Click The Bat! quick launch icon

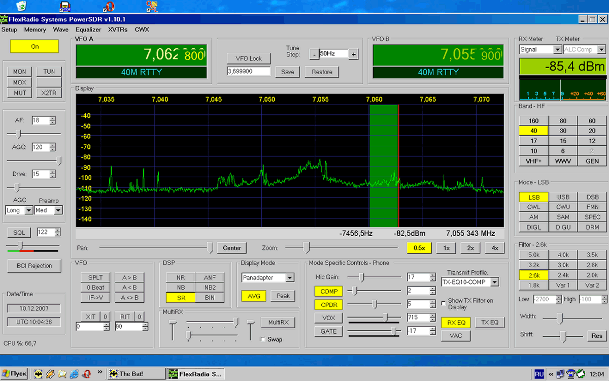click(38, 374)
